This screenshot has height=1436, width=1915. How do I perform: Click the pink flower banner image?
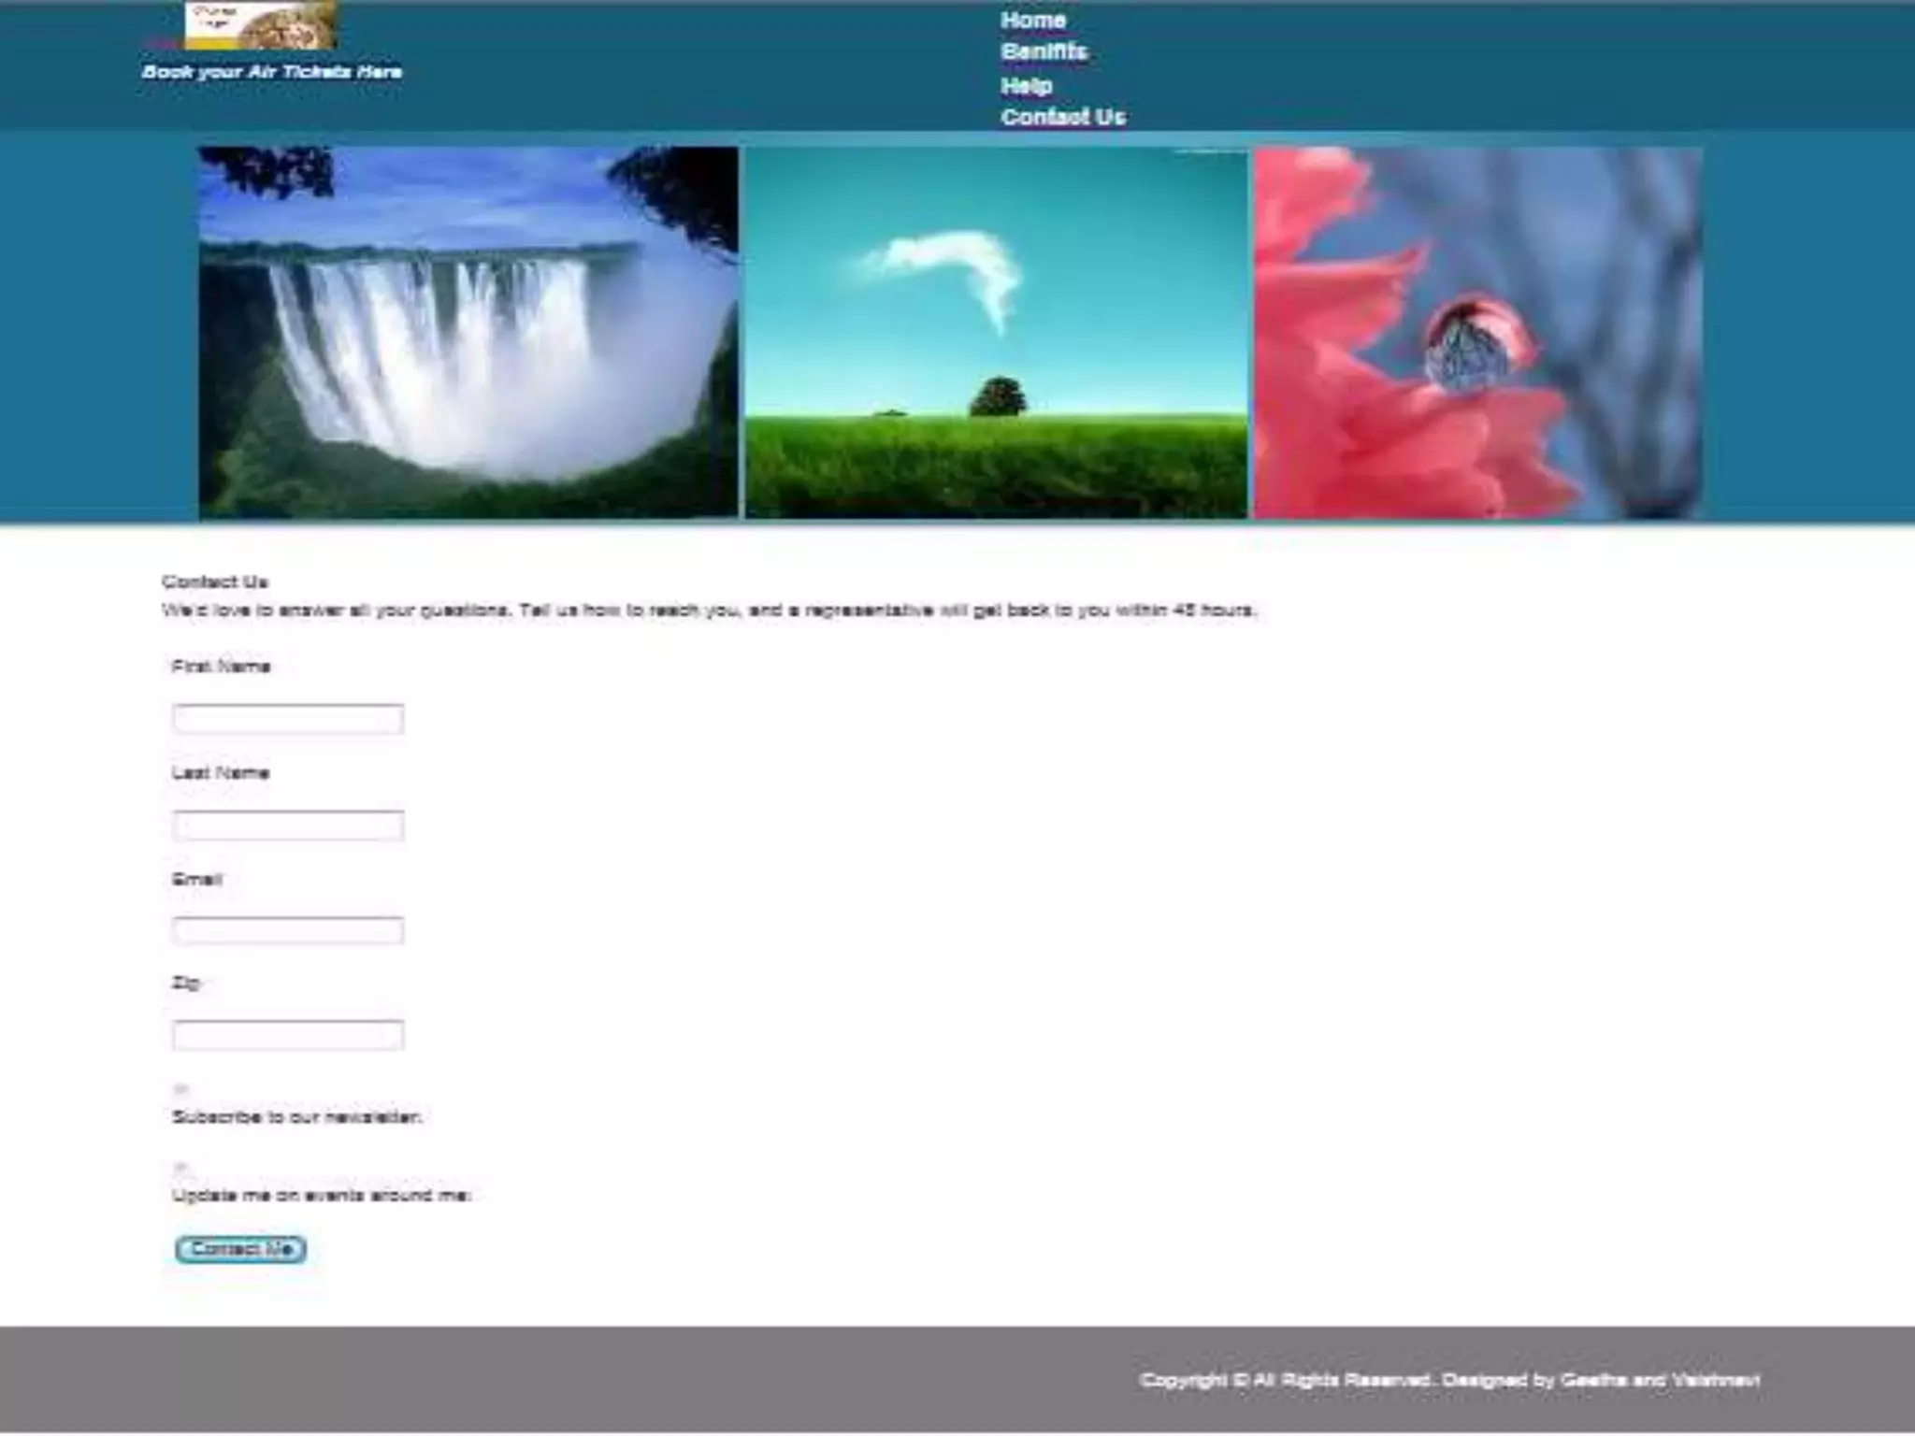click(1477, 333)
